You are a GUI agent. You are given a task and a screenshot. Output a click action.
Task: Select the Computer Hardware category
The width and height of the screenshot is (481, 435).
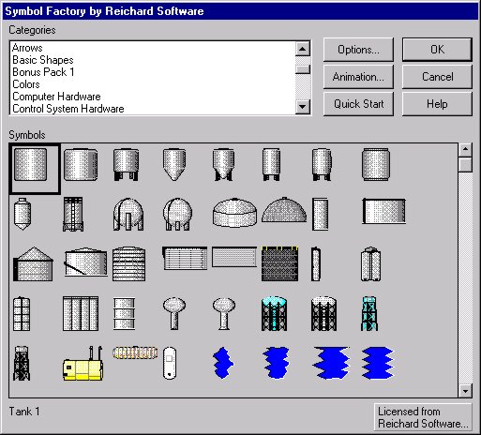(x=56, y=97)
